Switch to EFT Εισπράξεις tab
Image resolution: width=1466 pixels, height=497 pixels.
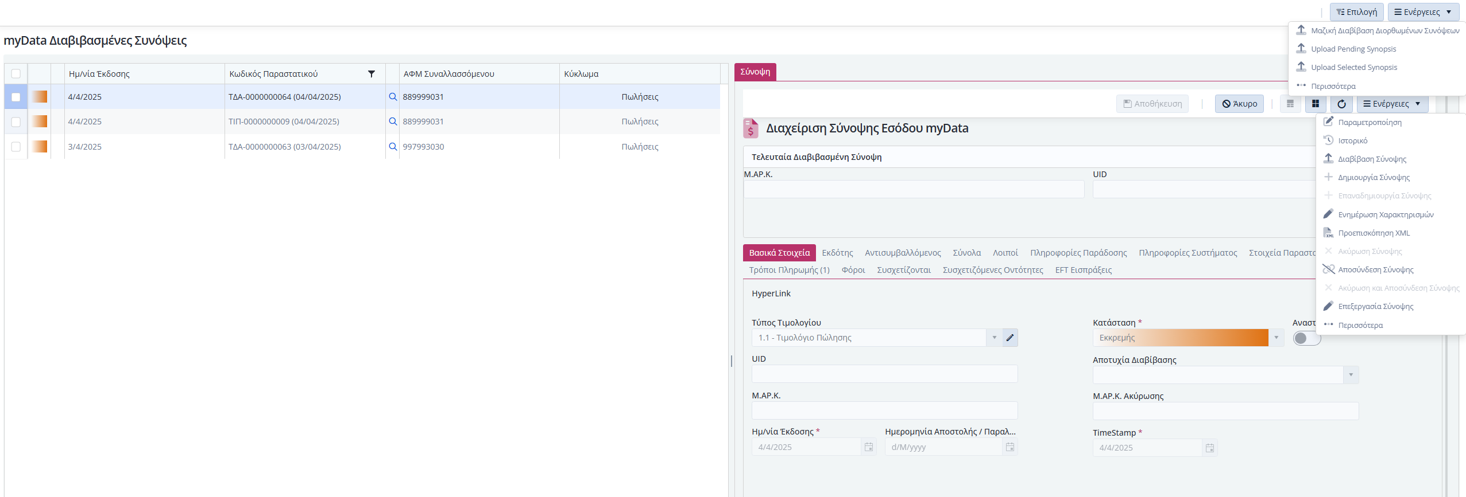pyautogui.click(x=1083, y=270)
